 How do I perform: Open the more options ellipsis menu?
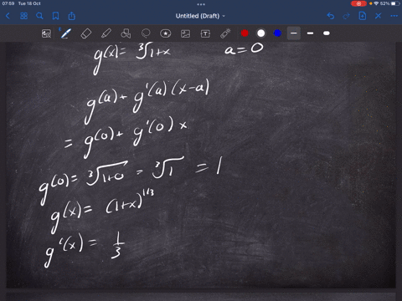(394, 16)
